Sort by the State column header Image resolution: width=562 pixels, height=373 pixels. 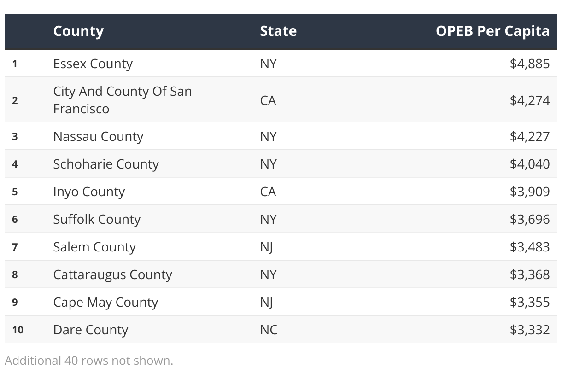[278, 31]
